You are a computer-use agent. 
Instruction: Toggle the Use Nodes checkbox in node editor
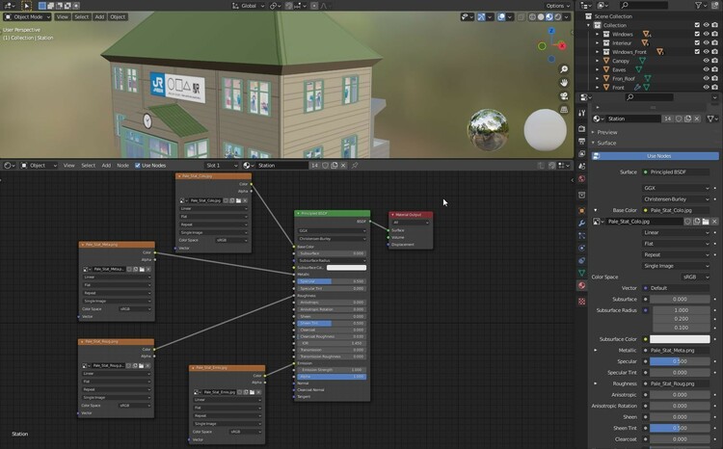pyautogui.click(x=137, y=166)
